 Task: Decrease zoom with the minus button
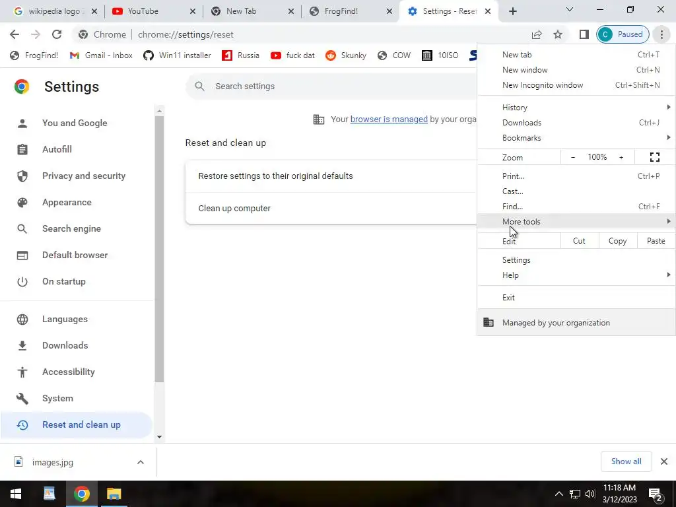(x=573, y=157)
